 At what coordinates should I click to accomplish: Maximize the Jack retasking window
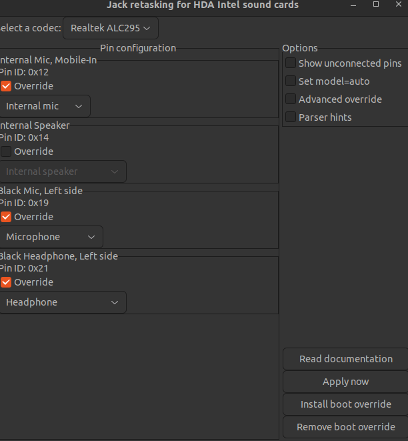tap(376, 4)
